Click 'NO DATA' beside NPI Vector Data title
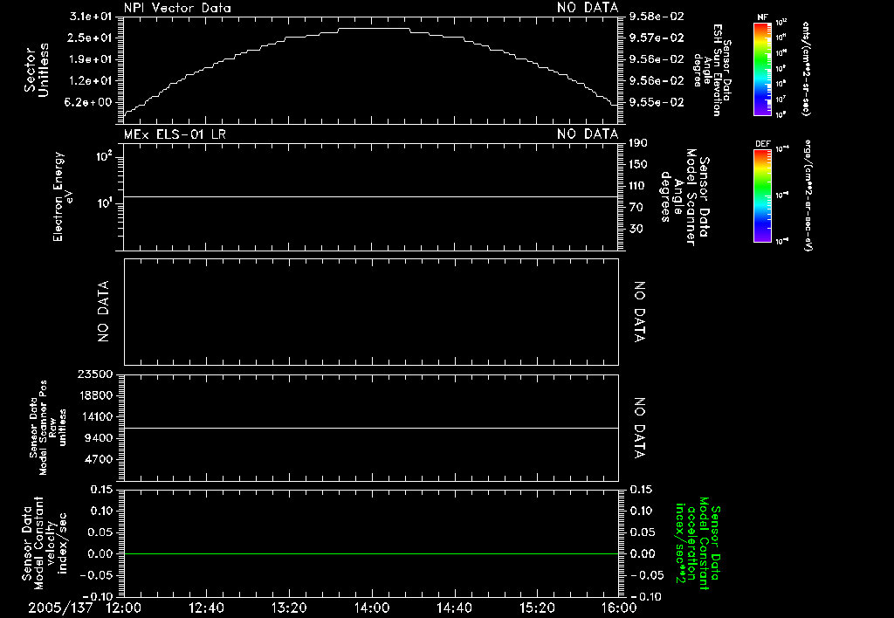Viewport: 894px width, 618px height. point(588,8)
